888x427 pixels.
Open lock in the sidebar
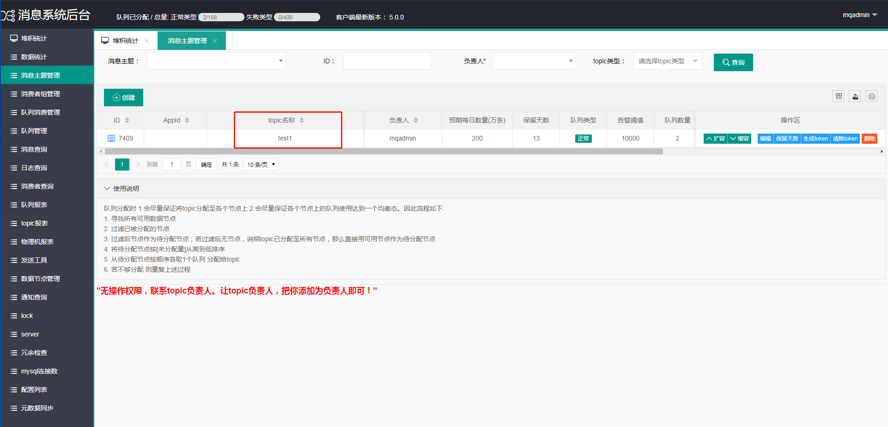pyautogui.click(x=47, y=316)
